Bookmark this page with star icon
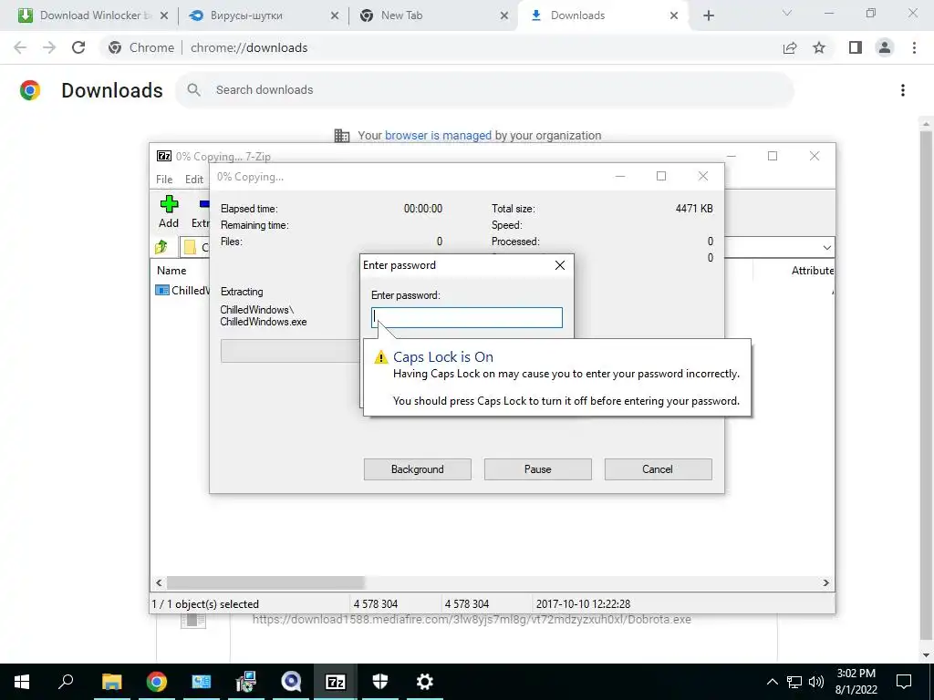The height and width of the screenshot is (700, 934). click(x=819, y=47)
